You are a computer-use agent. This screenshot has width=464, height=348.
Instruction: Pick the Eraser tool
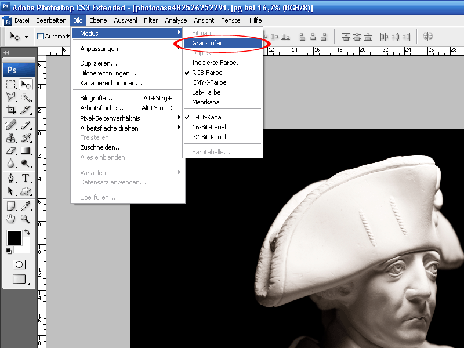(x=11, y=150)
